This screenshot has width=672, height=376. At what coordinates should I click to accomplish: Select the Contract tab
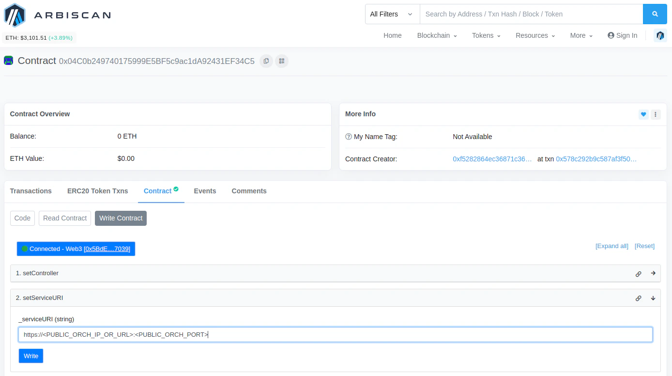point(161,191)
